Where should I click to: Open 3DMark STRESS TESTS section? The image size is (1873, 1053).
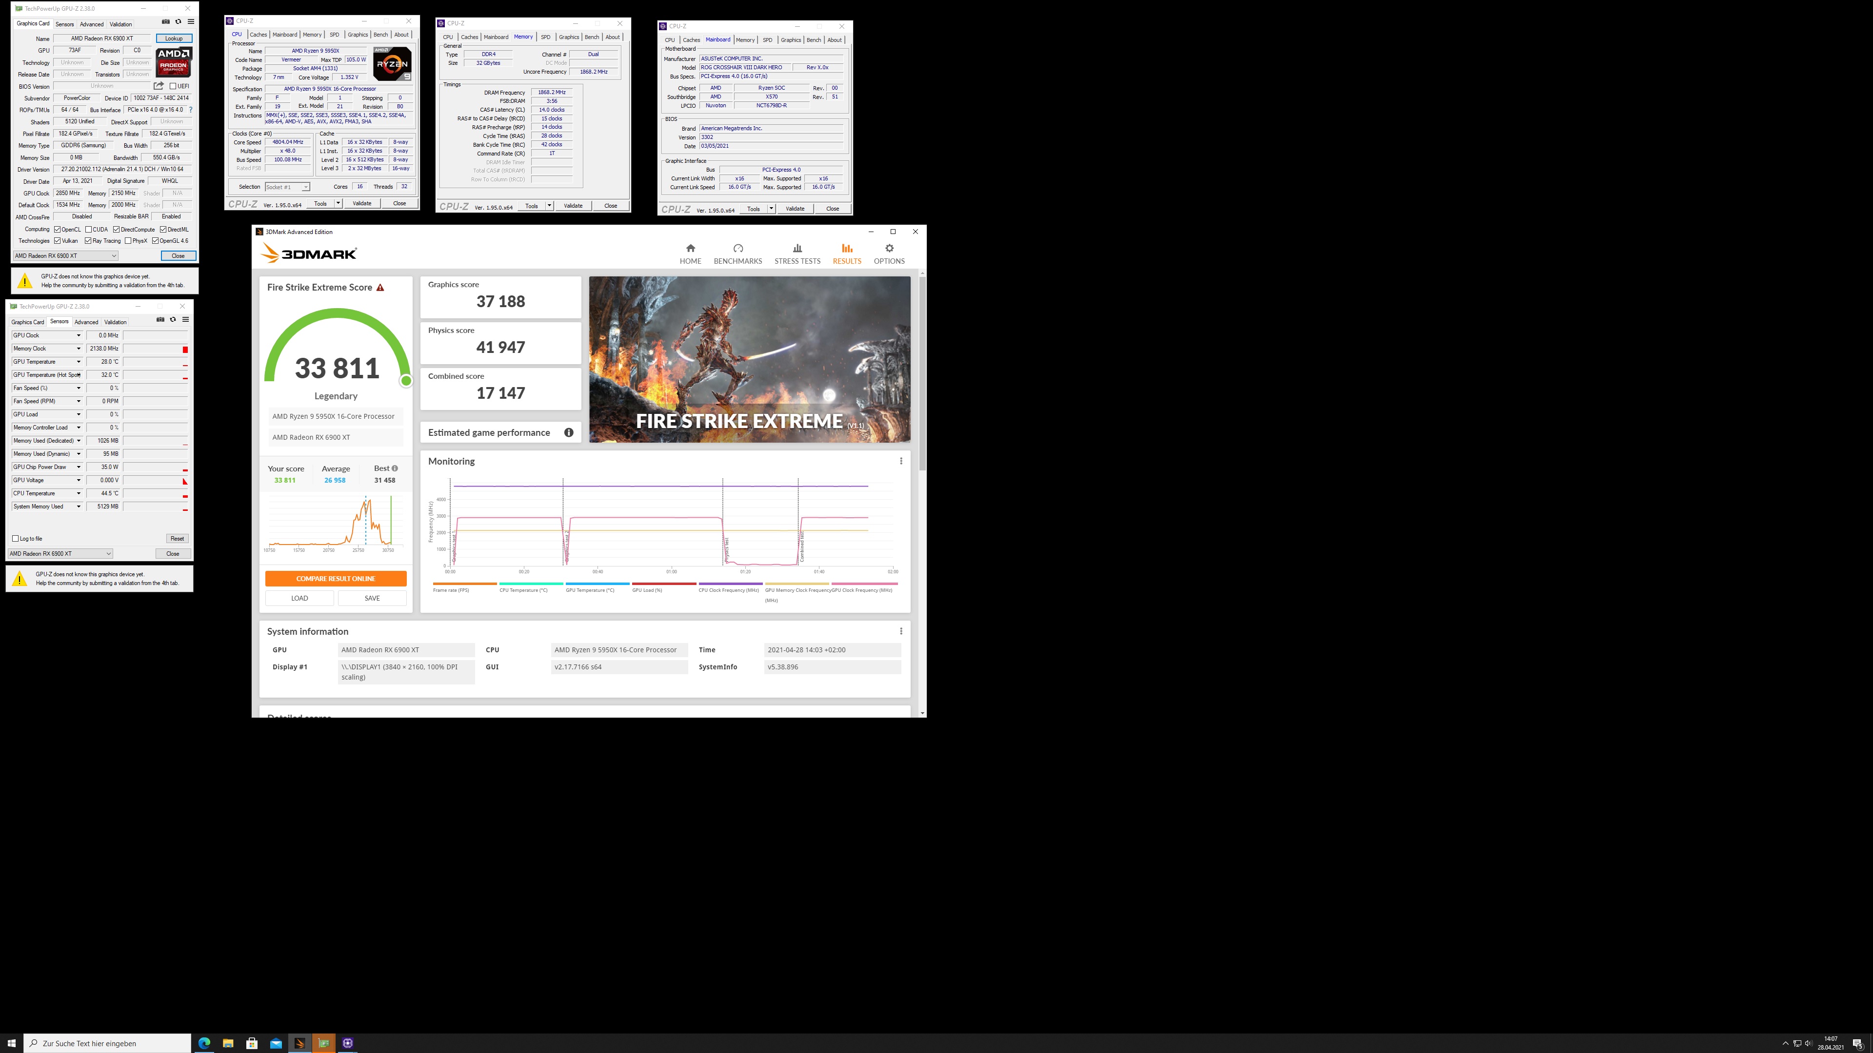(797, 254)
